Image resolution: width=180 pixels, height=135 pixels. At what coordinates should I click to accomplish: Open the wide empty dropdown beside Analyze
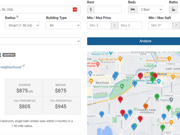pyautogui.click(x=40, y=41)
